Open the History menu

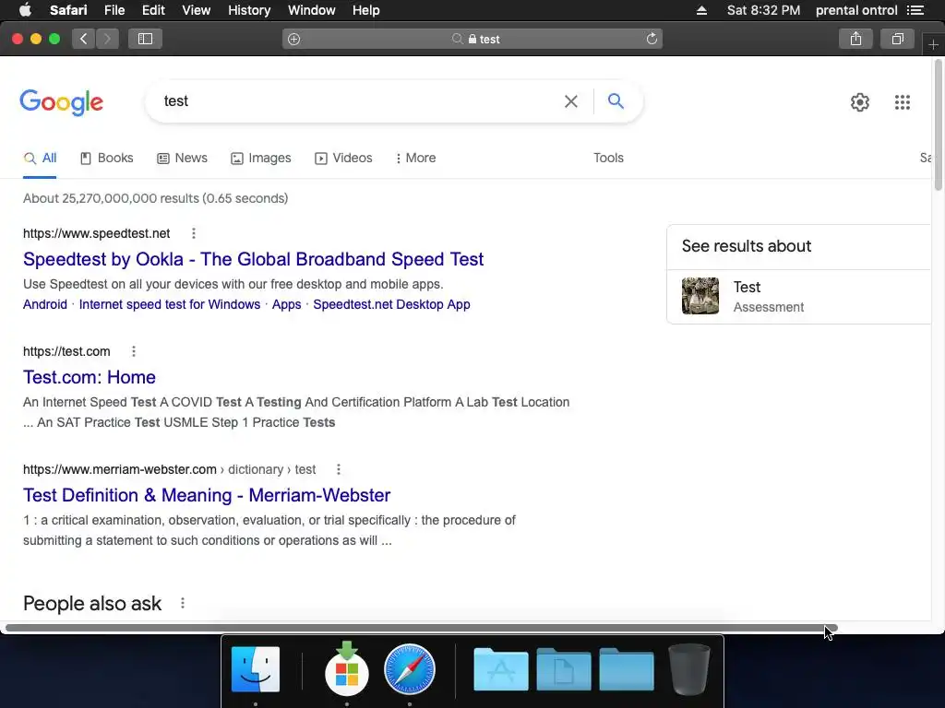click(x=249, y=10)
